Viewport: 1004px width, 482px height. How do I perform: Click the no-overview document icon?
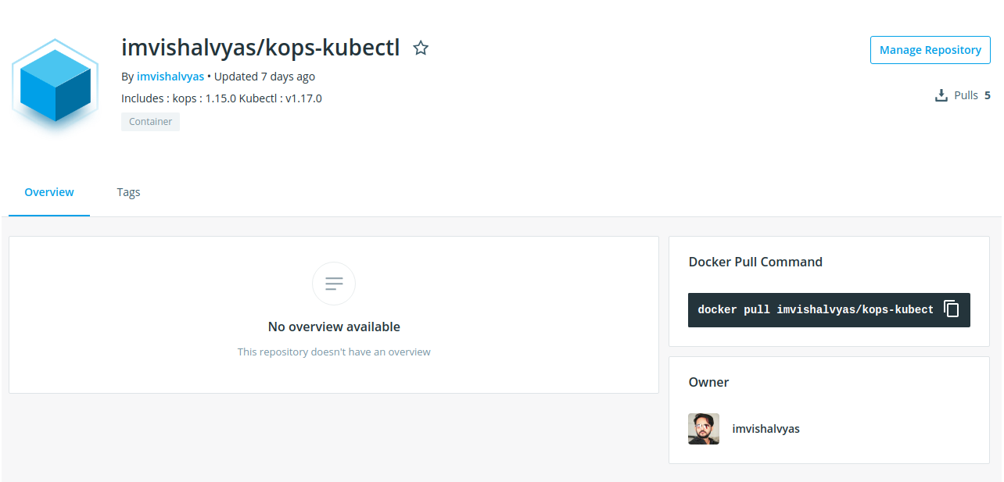click(x=334, y=284)
